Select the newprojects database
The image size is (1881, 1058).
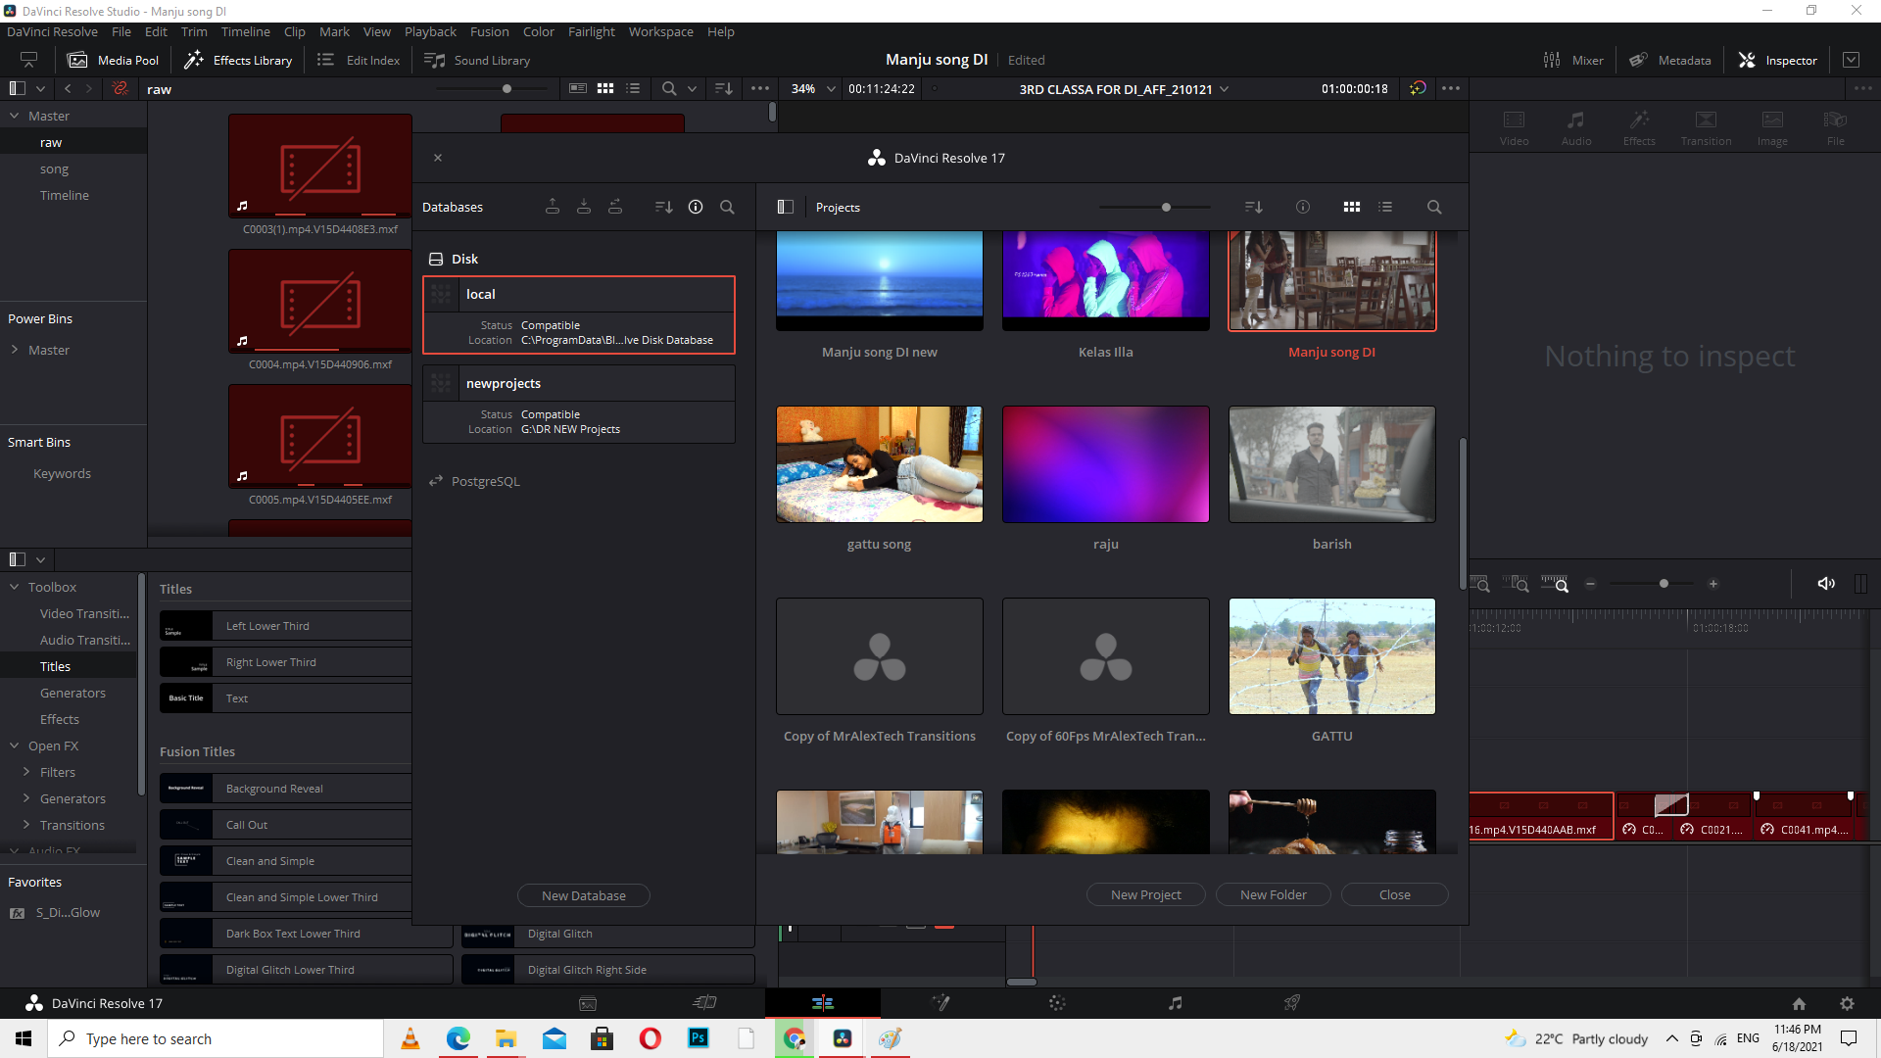click(x=579, y=405)
